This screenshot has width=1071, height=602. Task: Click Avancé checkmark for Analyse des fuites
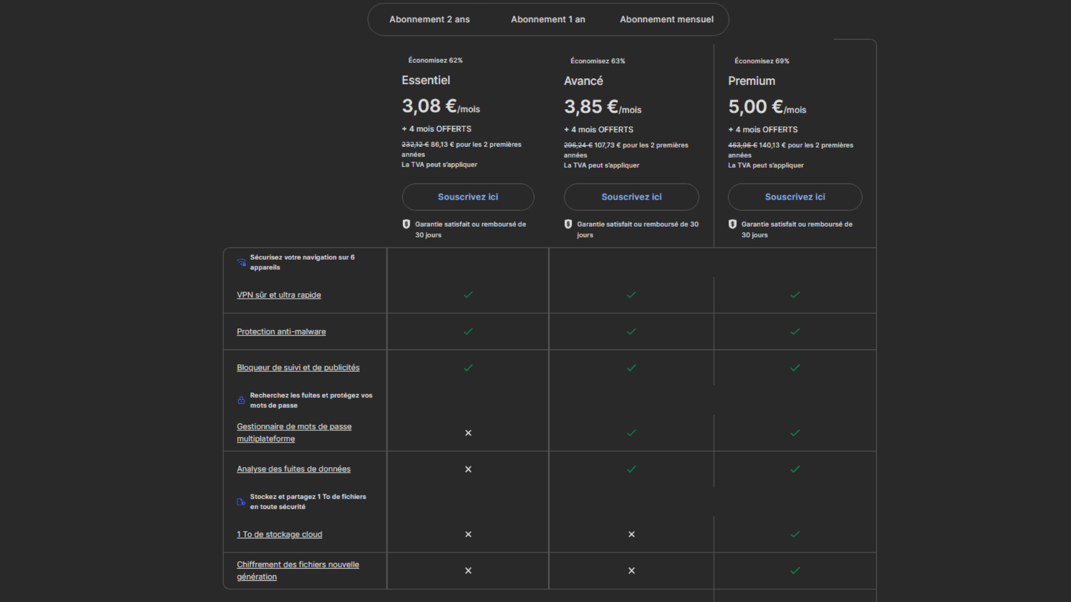[x=631, y=469]
